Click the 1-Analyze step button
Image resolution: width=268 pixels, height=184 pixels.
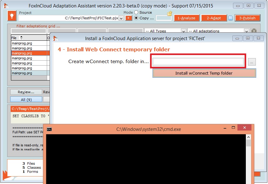(186, 18)
